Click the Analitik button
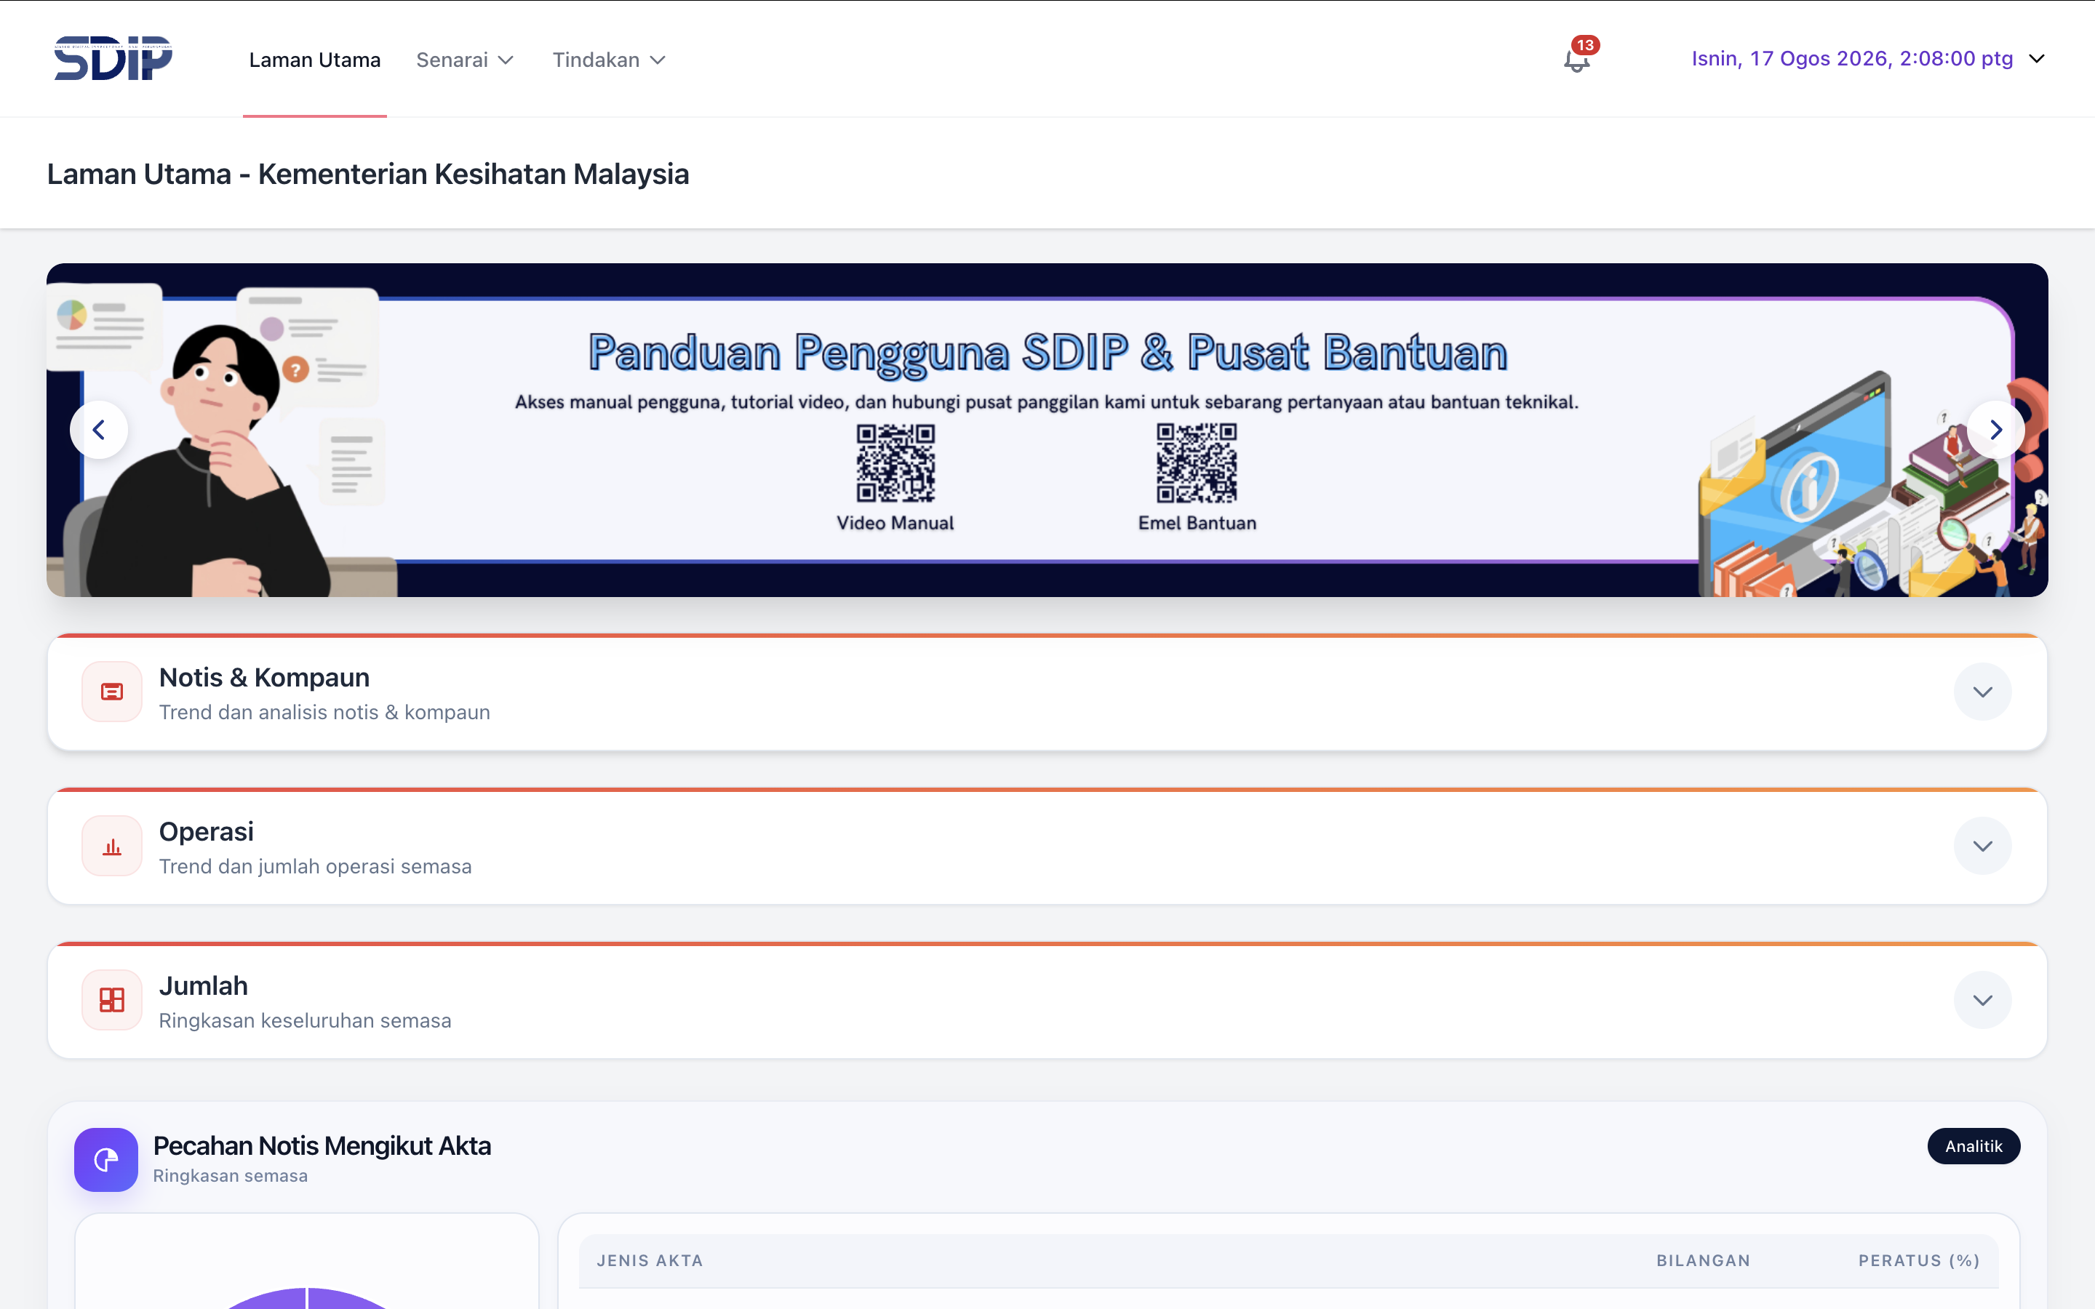 (1974, 1146)
